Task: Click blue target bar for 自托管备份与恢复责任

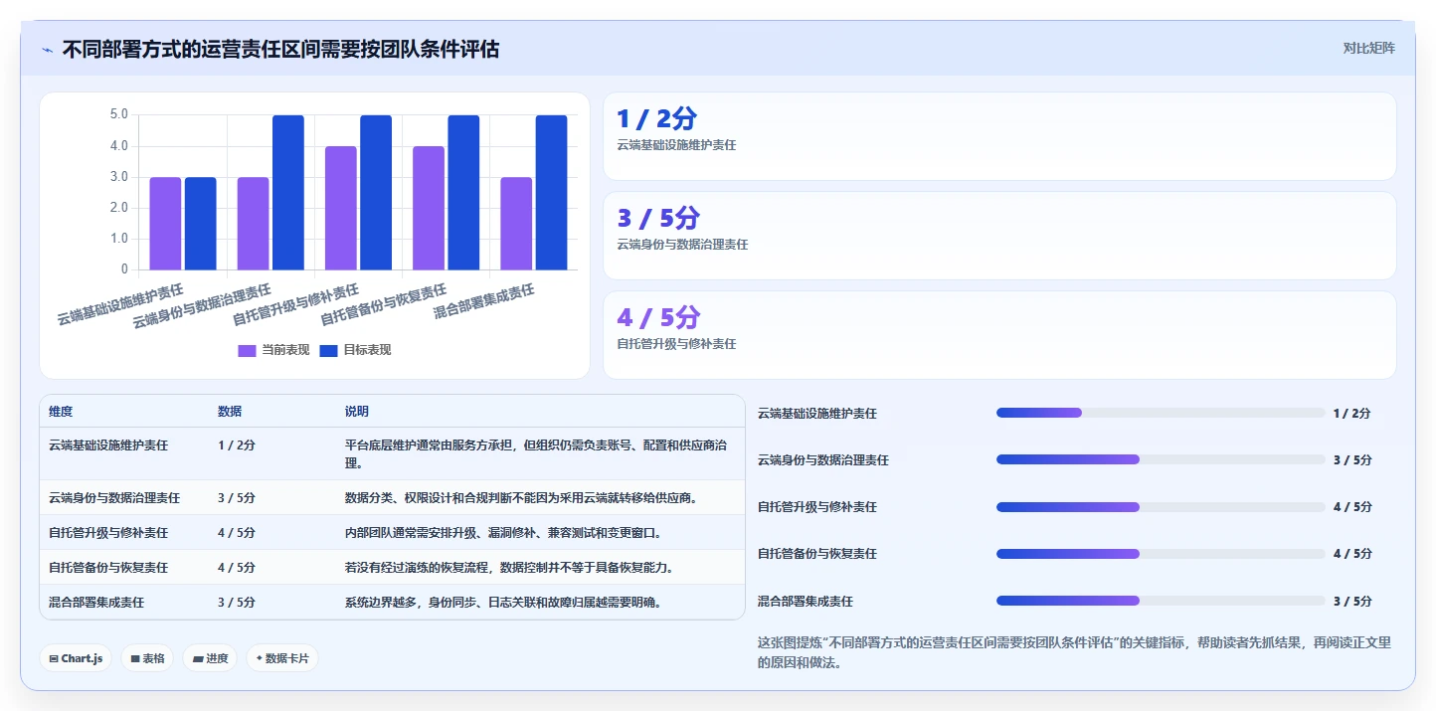Action: tap(463, 193)
